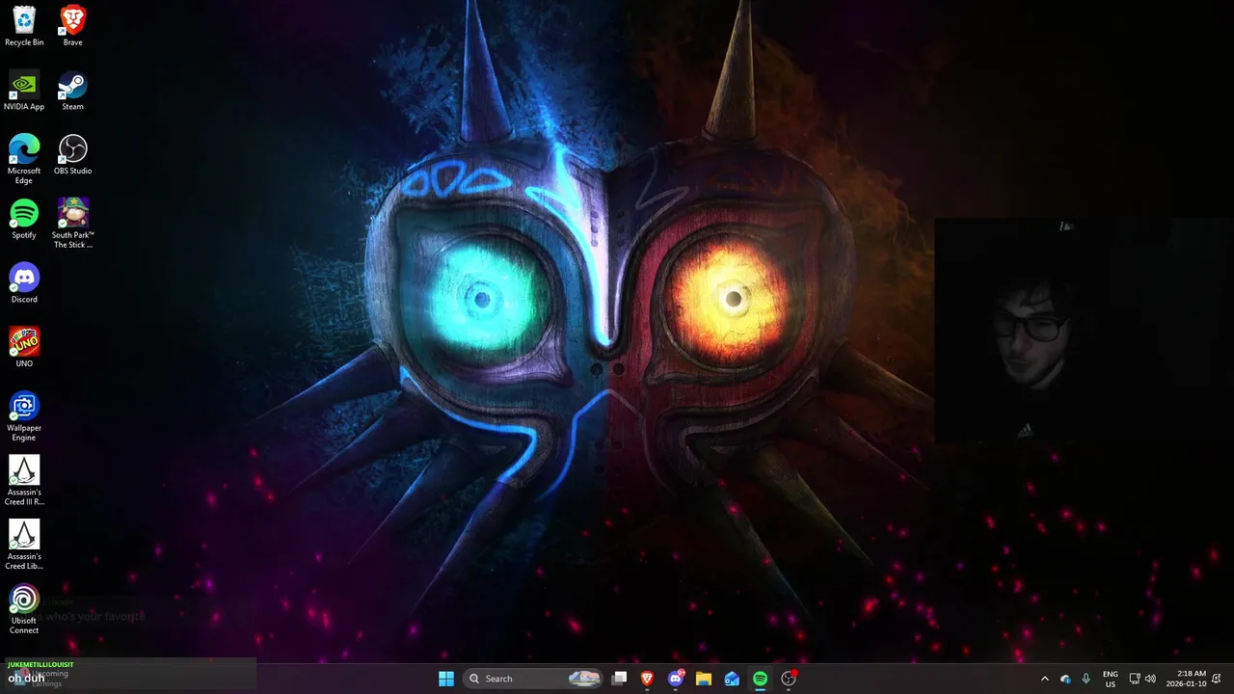Screen dimensions: 1234x694
Task: Open Task View from the taskbar
Action: pyautogui.click(x=620, y=679)
